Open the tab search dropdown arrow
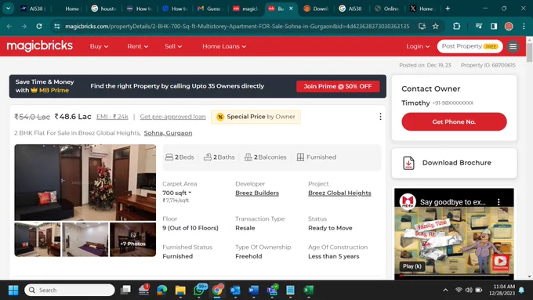This screenshot has height=300, width=533. (x=8, y=9)
